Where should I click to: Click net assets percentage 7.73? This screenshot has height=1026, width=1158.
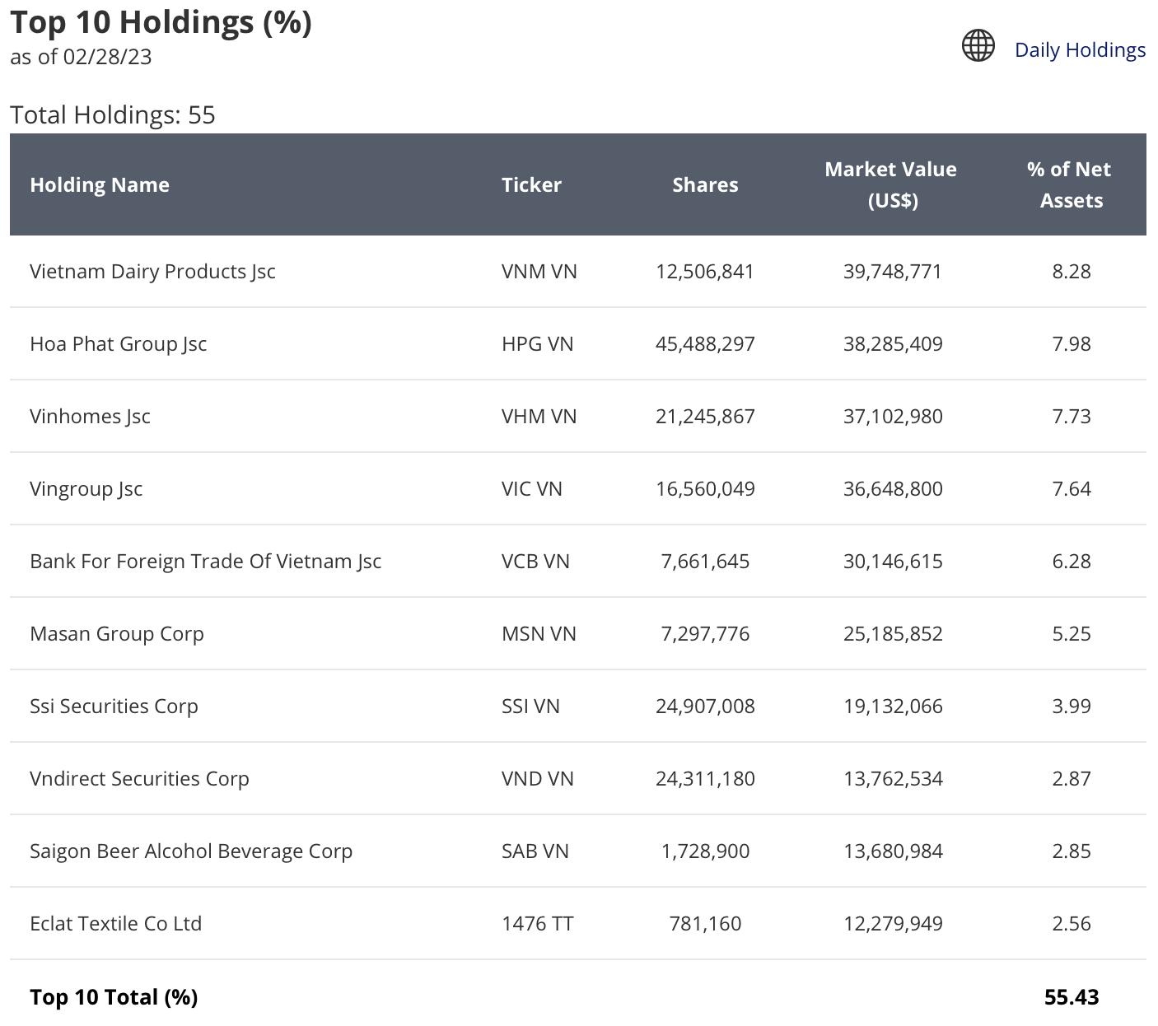[x=1072, y=416]
